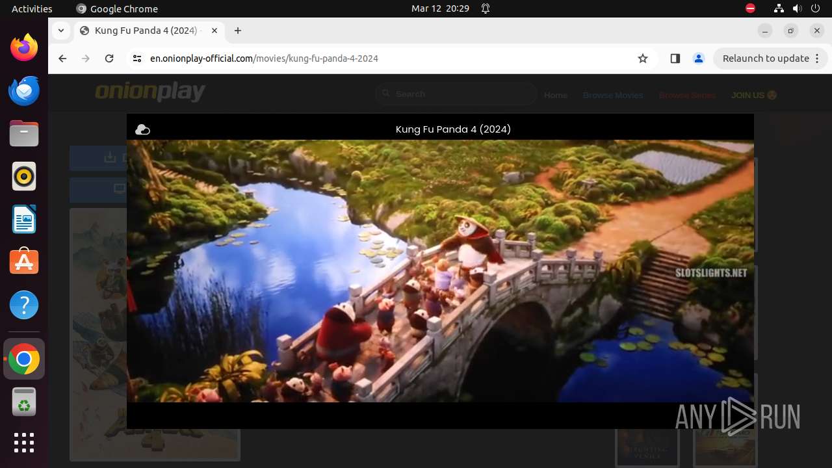Reload the Kung Fu Panda page
The image size is (832, 468).
(x=109, y=58)
